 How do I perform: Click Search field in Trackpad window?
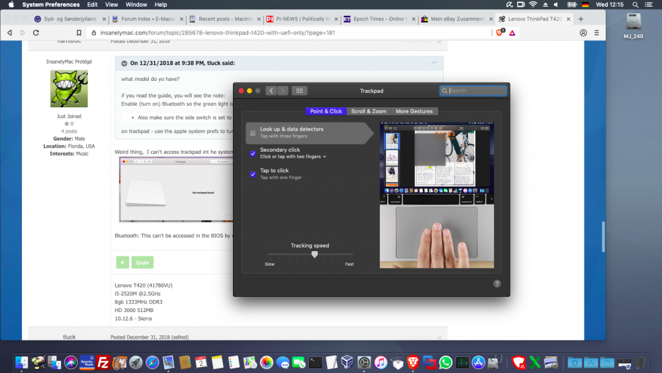coord(473,91)
